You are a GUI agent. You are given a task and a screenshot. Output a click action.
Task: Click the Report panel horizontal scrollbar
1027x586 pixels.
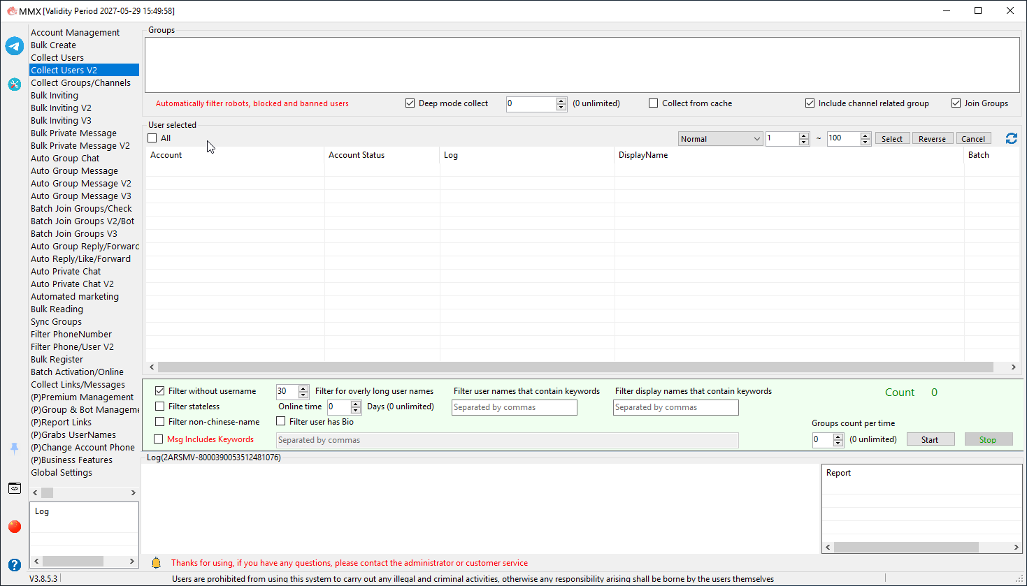[x=907, y=547]
